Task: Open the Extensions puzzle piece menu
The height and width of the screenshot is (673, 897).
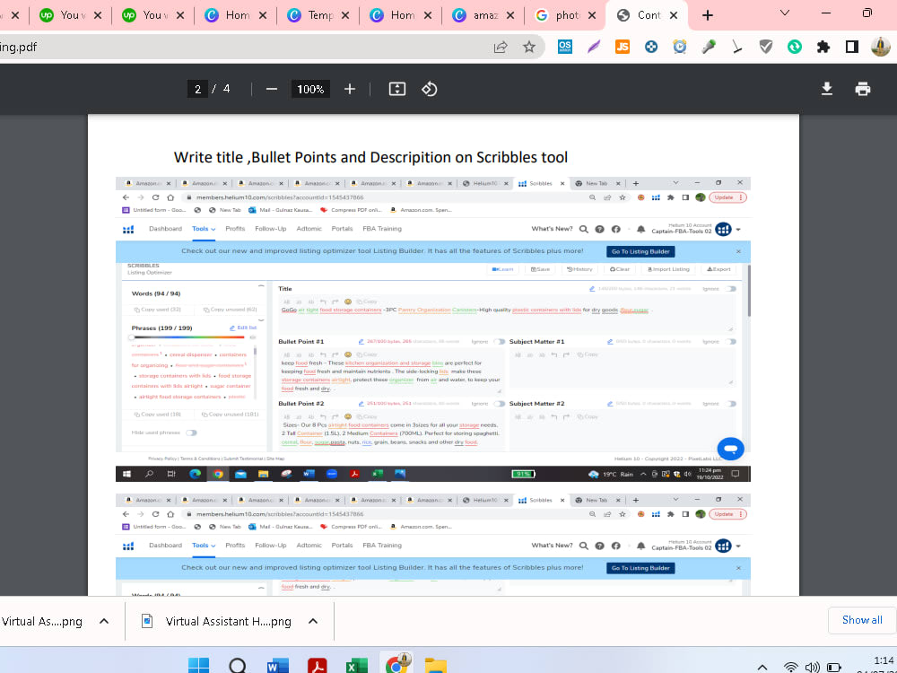Action: (823, 47)
